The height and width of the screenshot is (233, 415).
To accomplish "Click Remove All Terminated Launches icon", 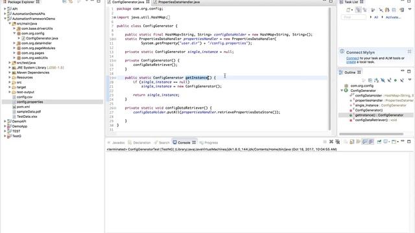I will (x=338, y=142).
